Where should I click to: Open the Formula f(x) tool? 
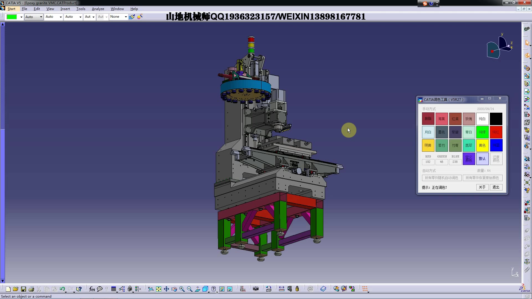[x=92, y=289]
